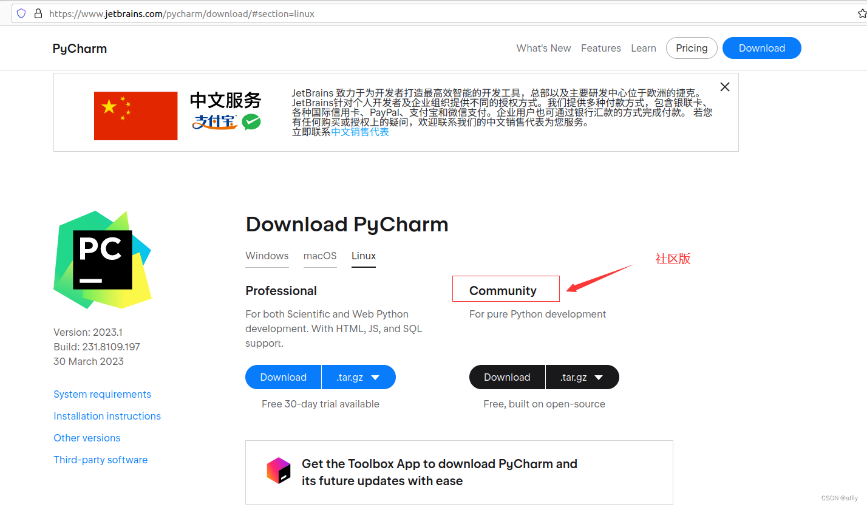This screenshot has width=867, height=507.
Task: Select the Linux tab
Action: pos(364,256)
